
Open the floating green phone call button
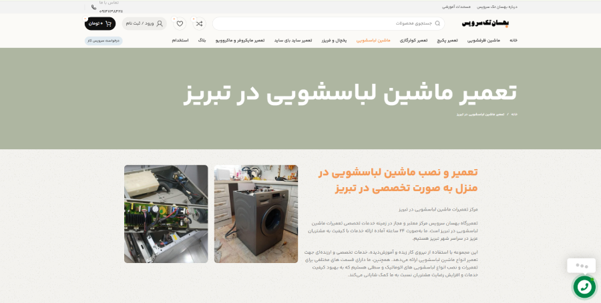(584, 286)
